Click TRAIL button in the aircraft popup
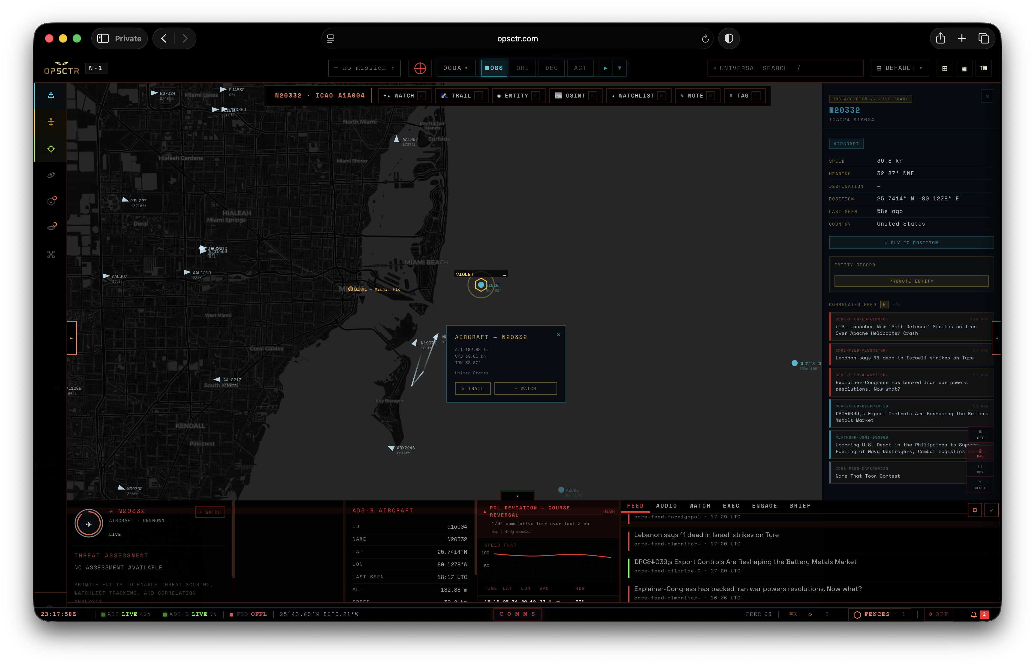Screen dimensions: 1035x666 [x=472, y=388]
